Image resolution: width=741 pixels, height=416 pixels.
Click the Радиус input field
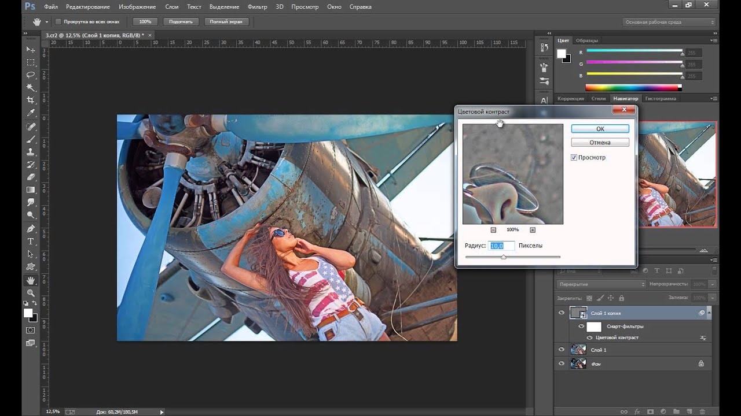[501, 246]
